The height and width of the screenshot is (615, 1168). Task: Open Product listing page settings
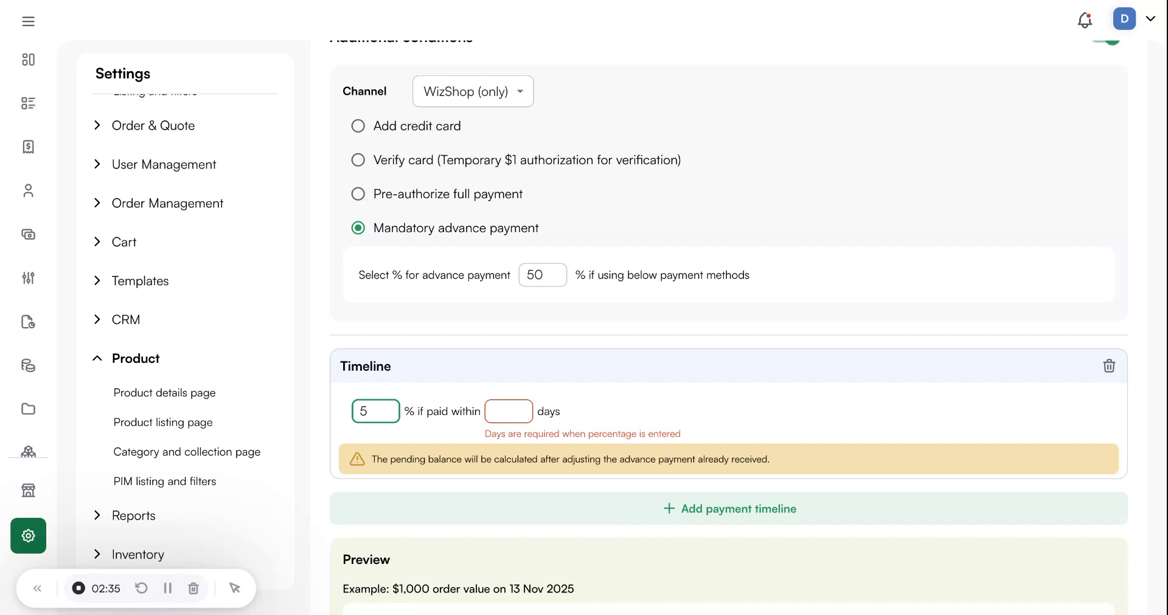pos(163,422)
